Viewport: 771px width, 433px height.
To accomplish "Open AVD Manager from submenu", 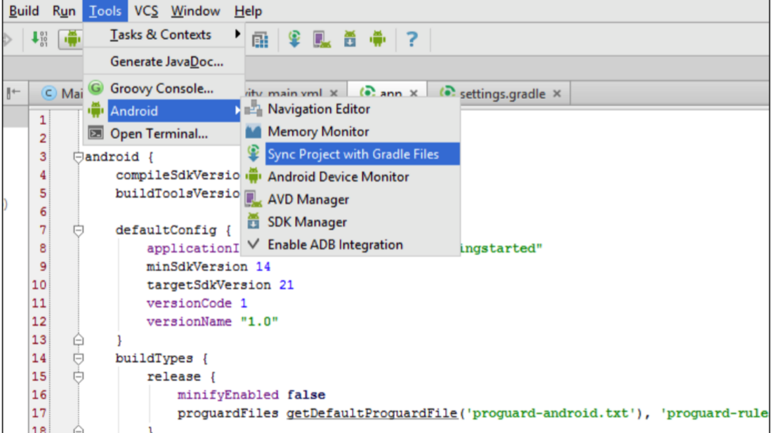I will pos(351,199).
